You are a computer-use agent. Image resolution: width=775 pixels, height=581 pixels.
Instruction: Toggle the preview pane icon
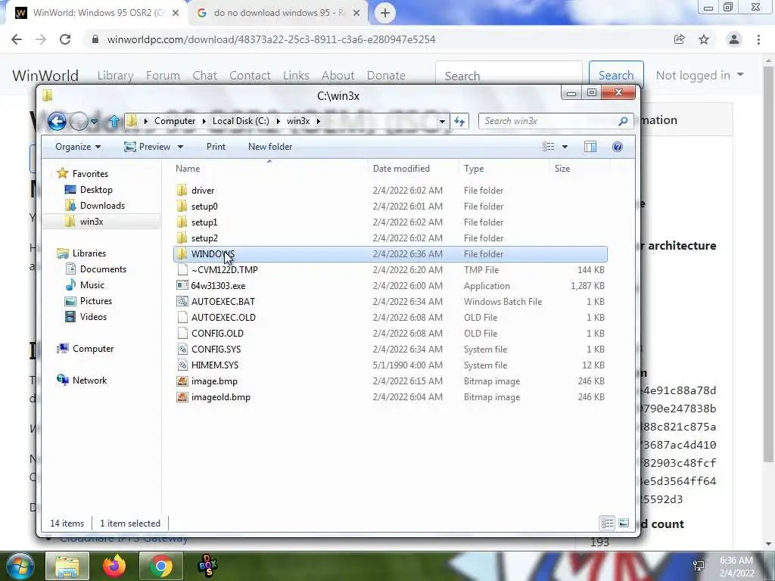pyautogui.click(x=590, y=147)
